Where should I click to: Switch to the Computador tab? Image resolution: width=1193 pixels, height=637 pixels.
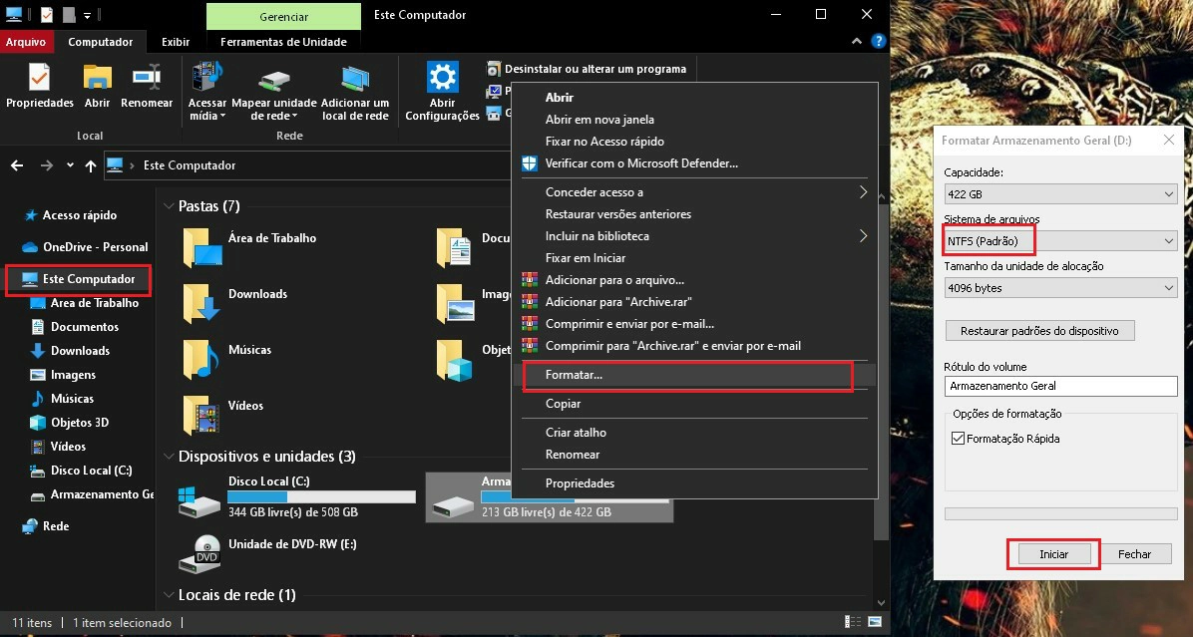(101, 42)
